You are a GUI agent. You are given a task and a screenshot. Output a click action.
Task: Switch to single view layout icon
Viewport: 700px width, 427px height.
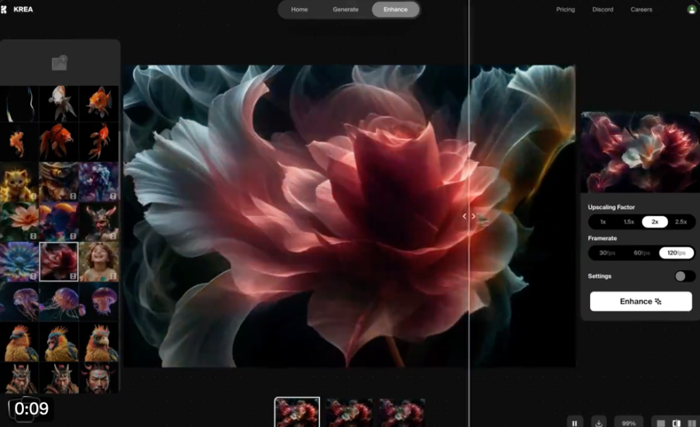coord(660,424)
